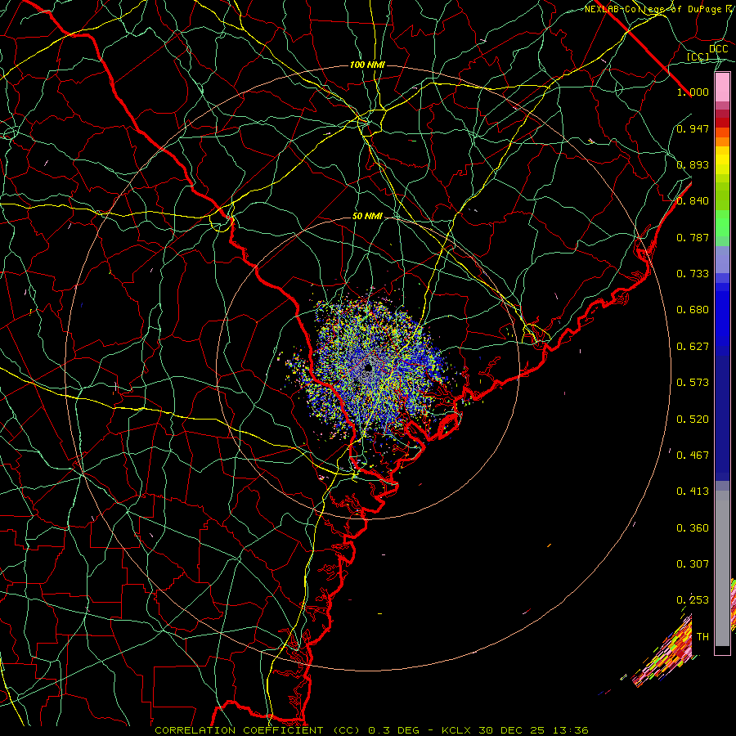Click the 0.360 scale value
736x736 pixels.
[693, 528]
